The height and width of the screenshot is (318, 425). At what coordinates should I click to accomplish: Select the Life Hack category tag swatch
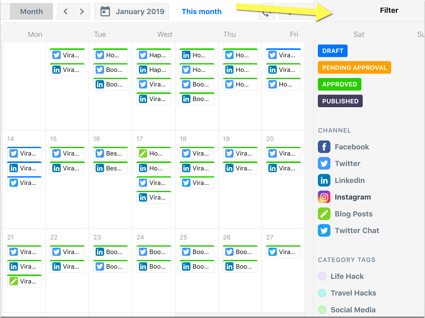point(322,276)
